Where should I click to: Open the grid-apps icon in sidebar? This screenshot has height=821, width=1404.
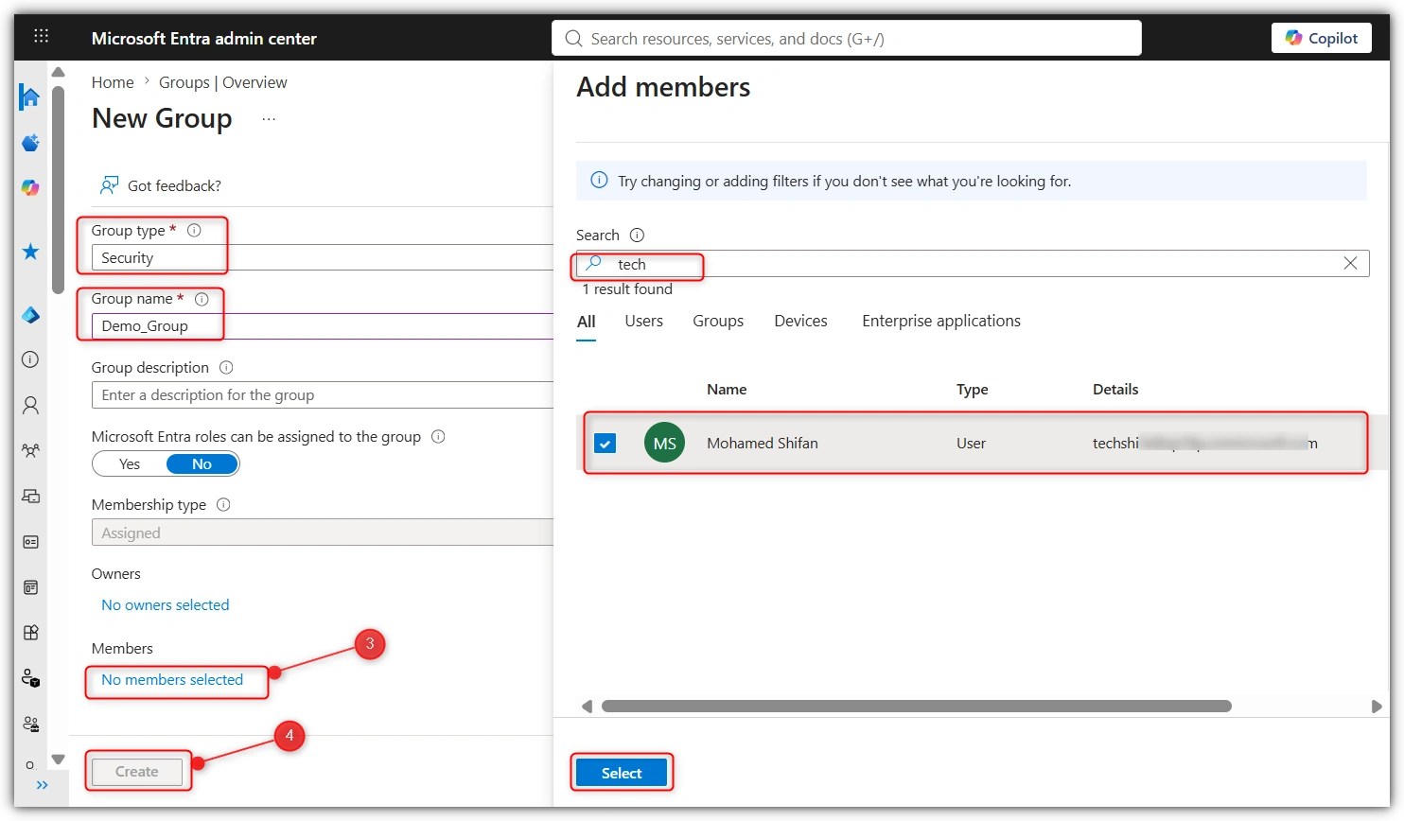(30, 633)
